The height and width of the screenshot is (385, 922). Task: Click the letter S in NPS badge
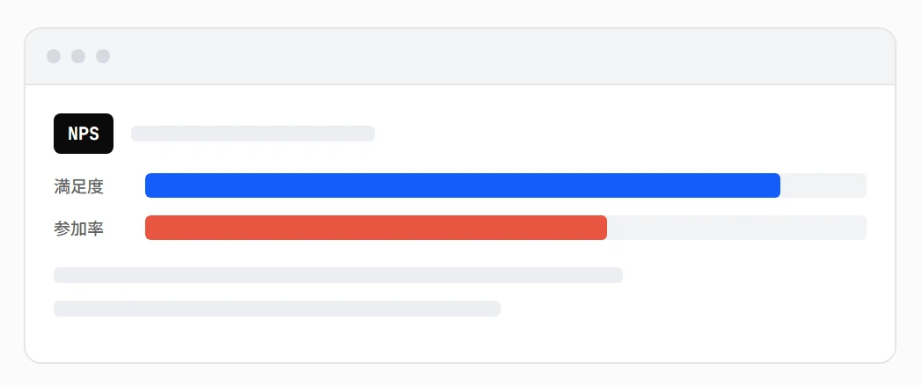93,134
